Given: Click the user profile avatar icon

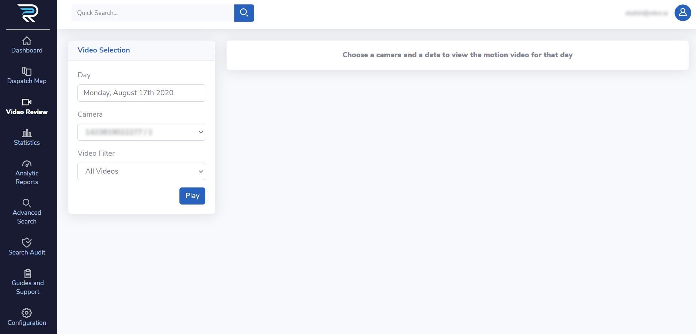Looking at the screenshot, I should [682, 13].
